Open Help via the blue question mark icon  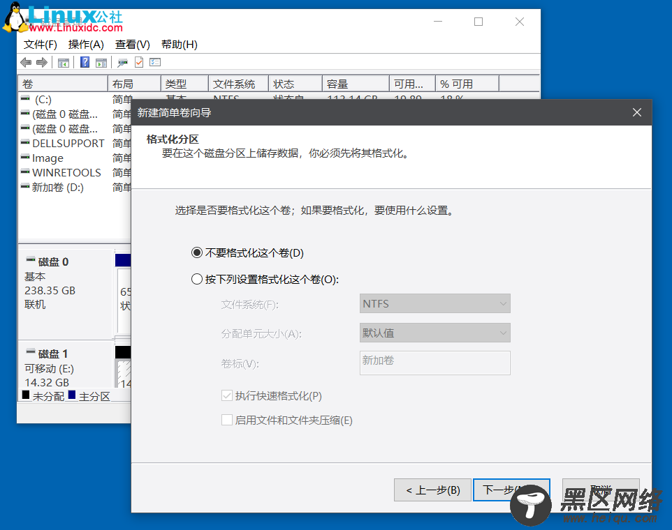point(85,62)
